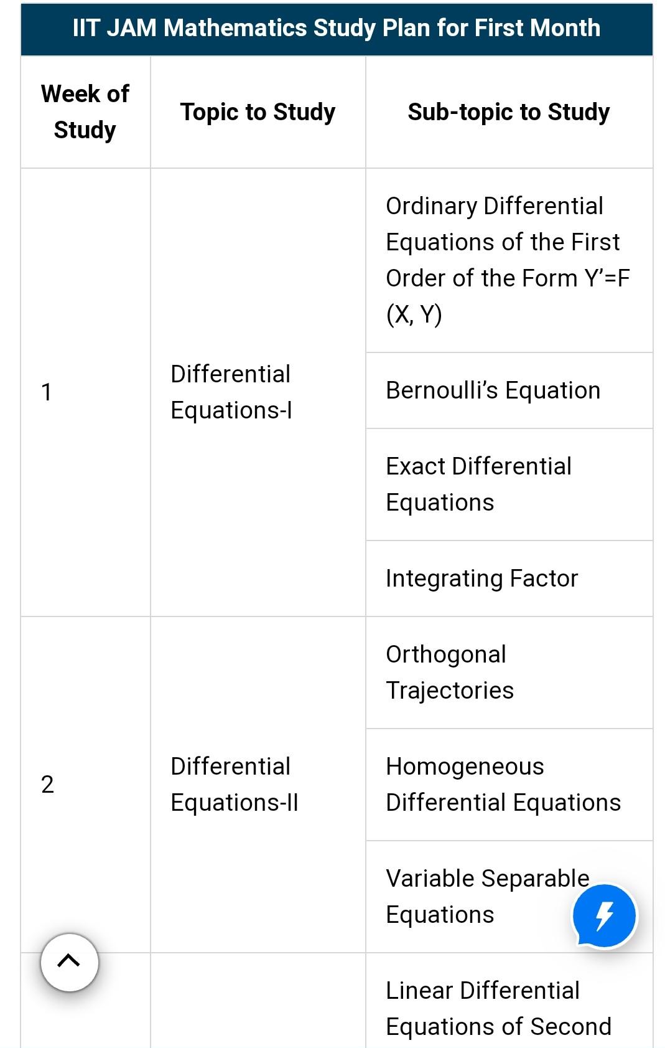Tap the Sub-topic to Study column header
This screenshot has height=1048, width=665.
[508, 112]
